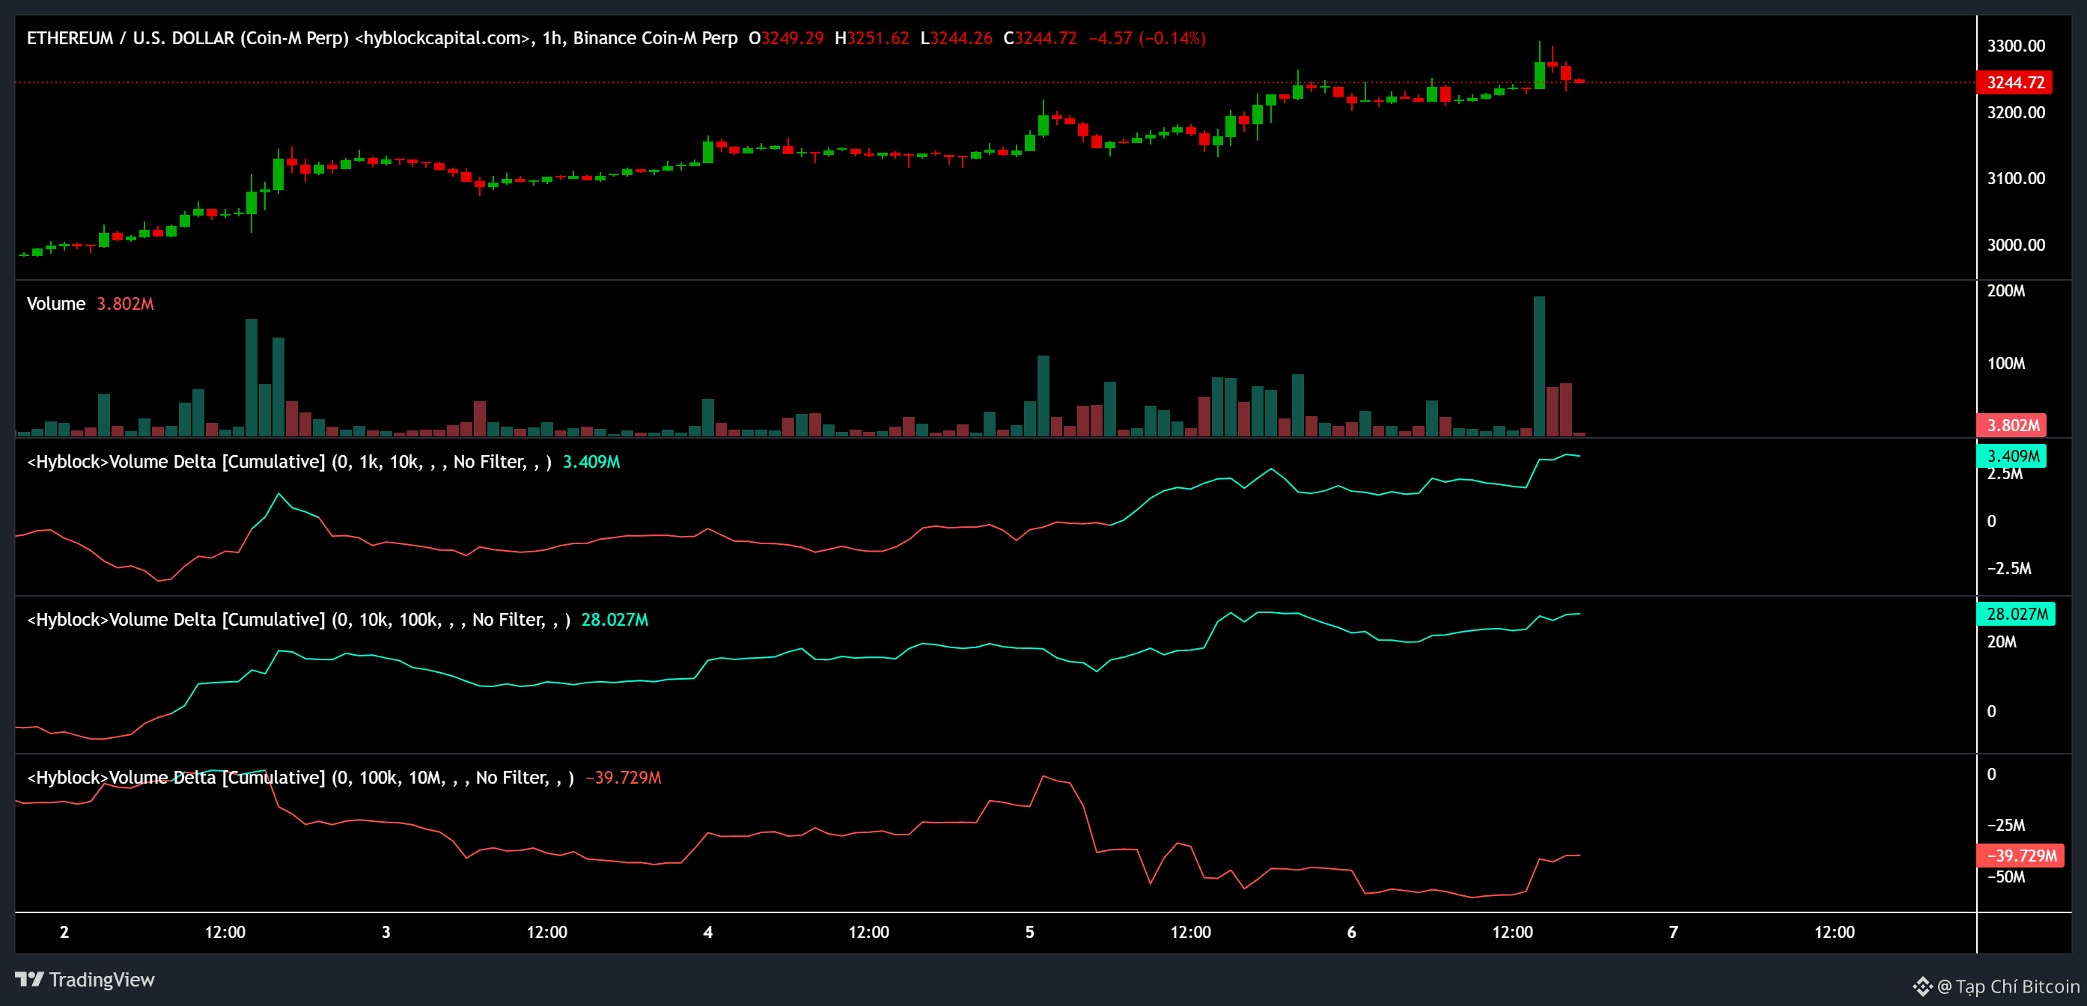The height and width of the screenshot is (1006, 2087).
Task: Click the Volume indicator label
Action: click(x=56, y=304)
